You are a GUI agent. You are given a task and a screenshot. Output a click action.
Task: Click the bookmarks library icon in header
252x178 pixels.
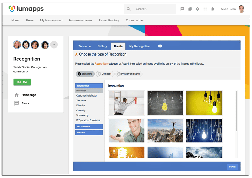[x=190, y=9]
